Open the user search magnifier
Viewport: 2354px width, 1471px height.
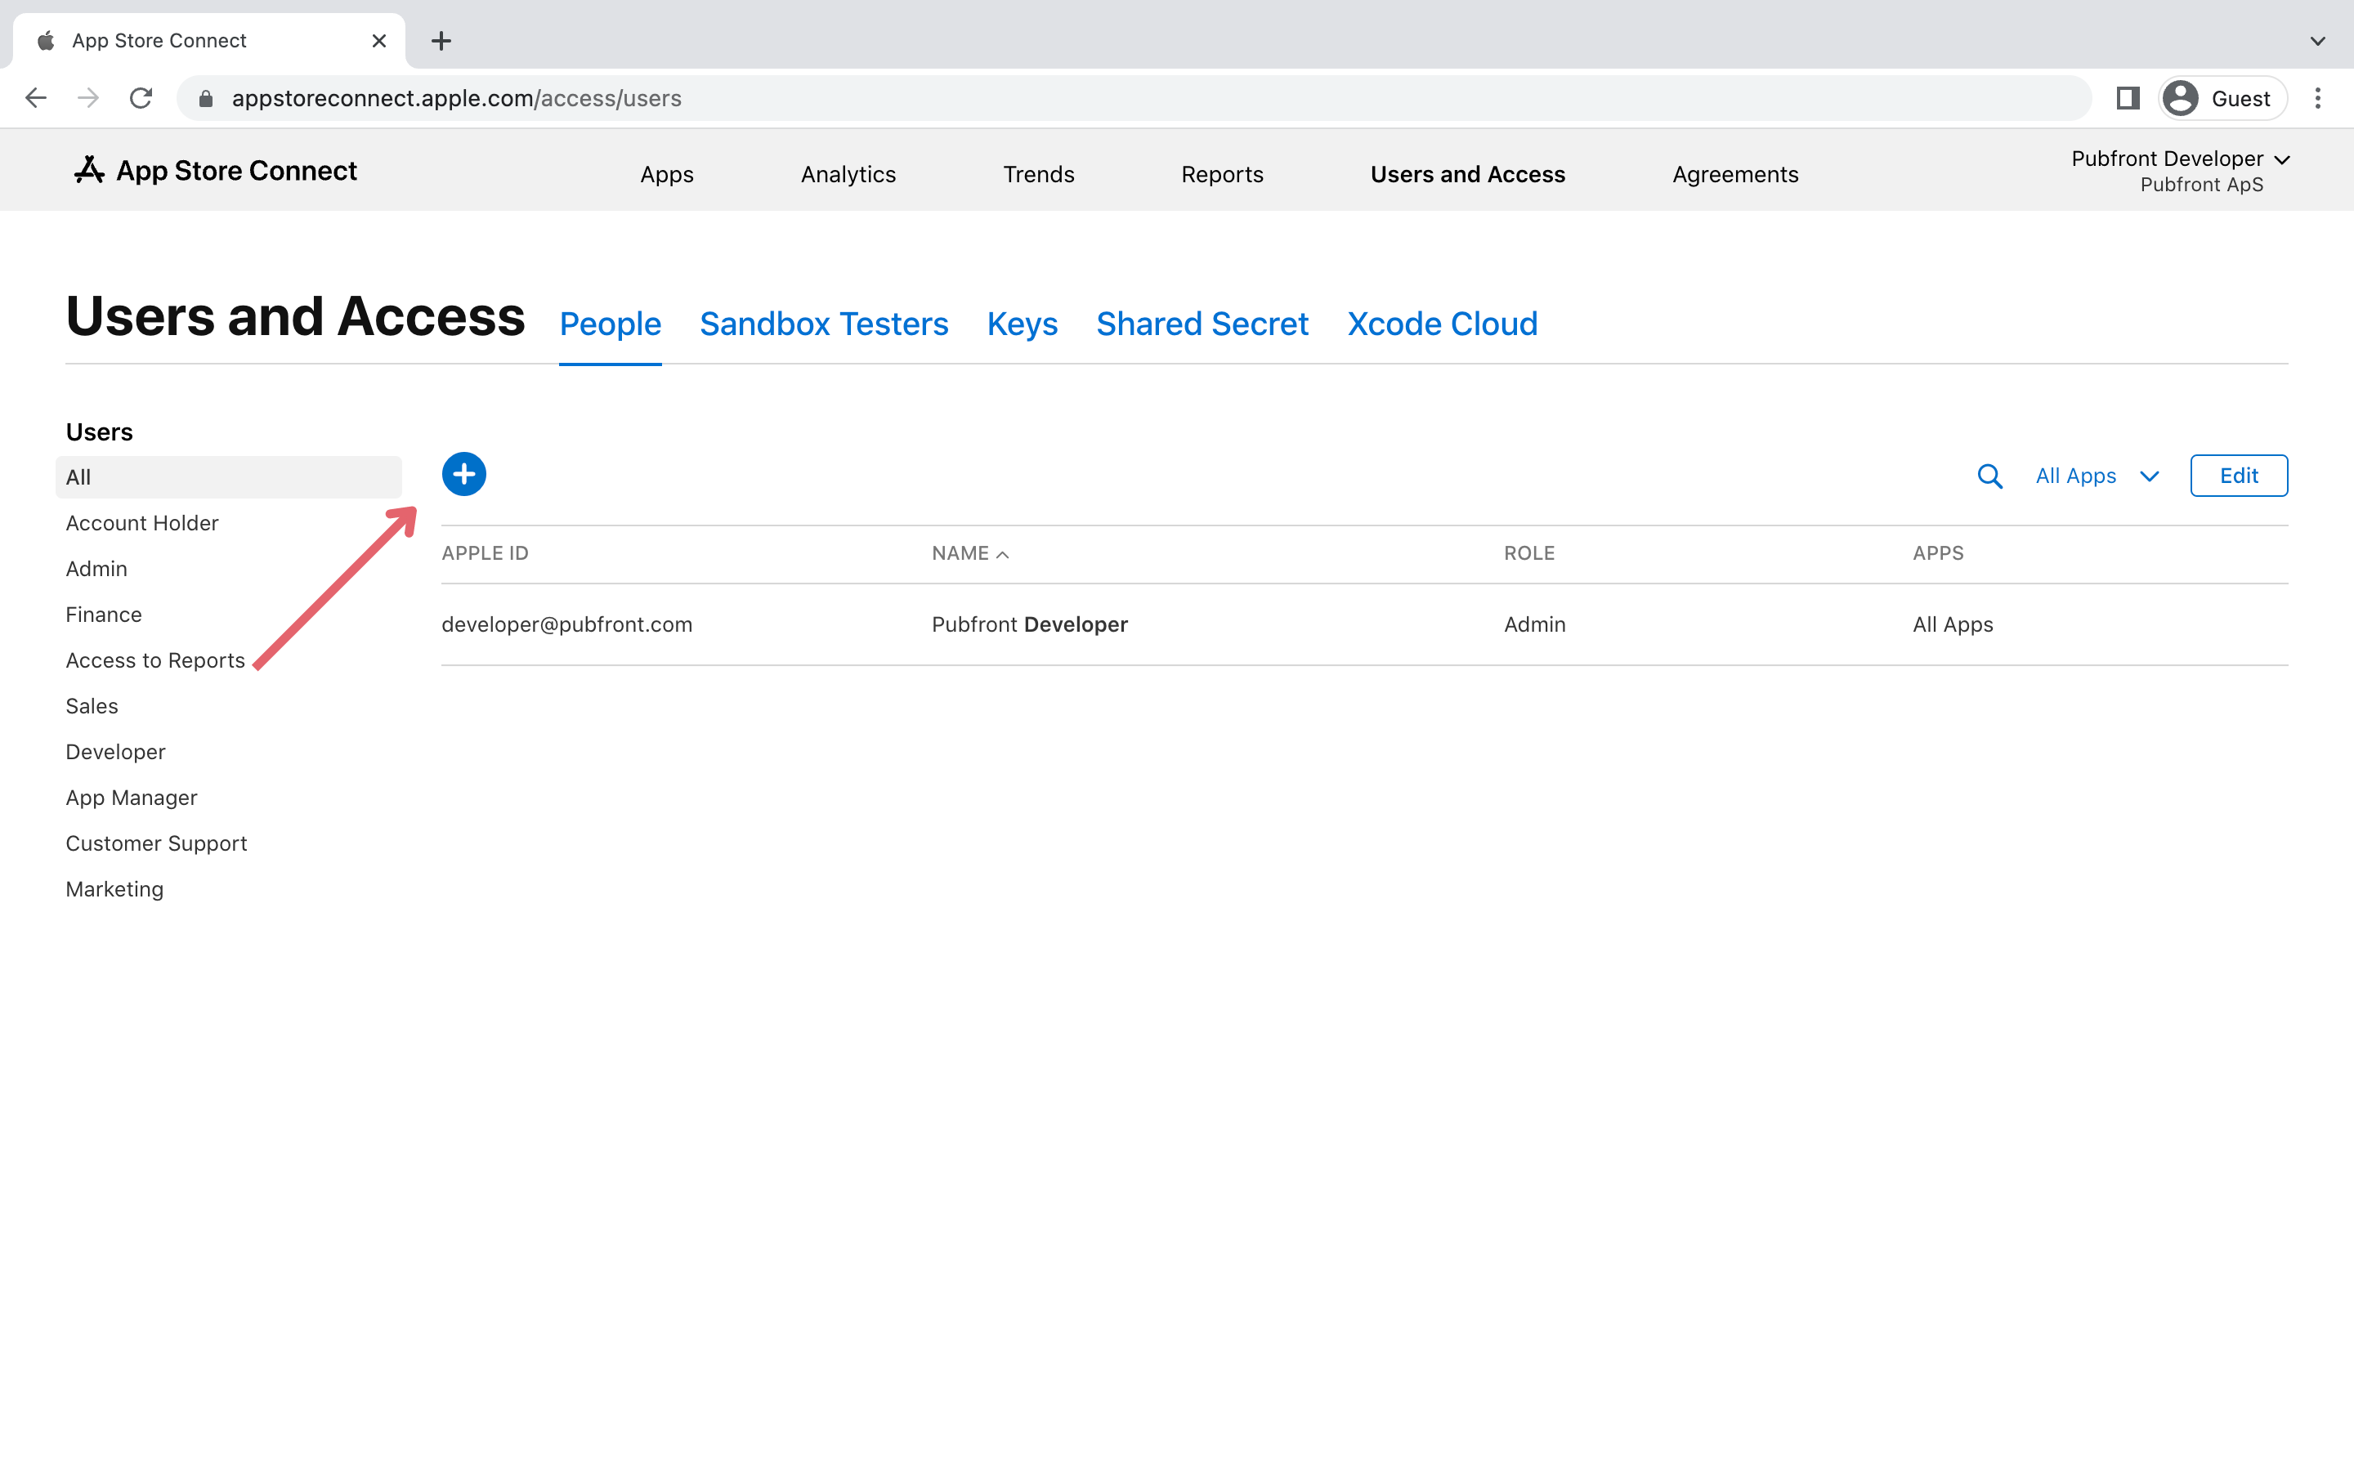(1989, 476)
